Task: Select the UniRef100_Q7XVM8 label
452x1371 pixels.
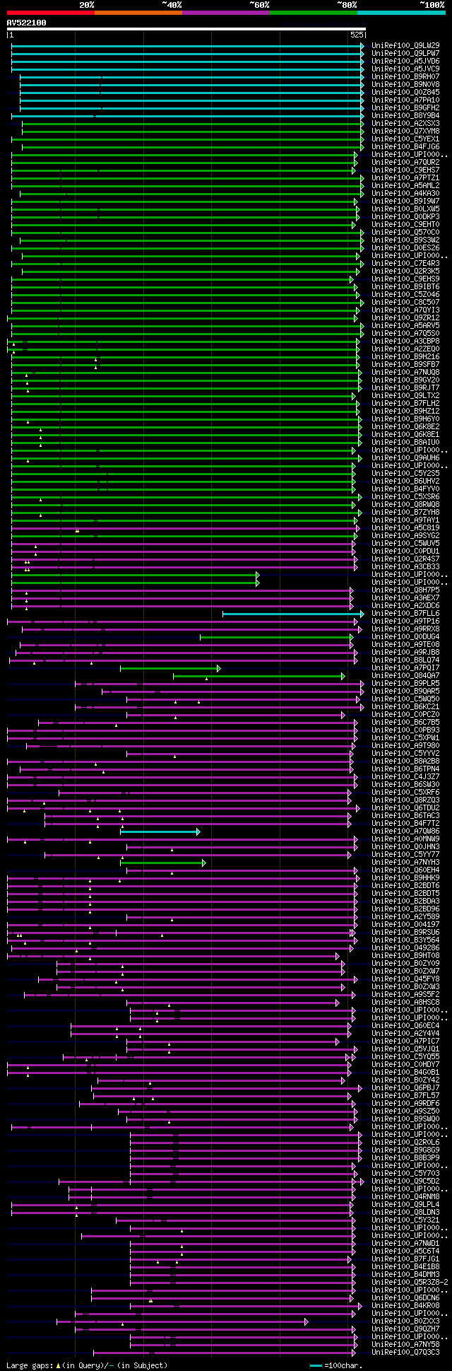Action: [x=405, y=131]
